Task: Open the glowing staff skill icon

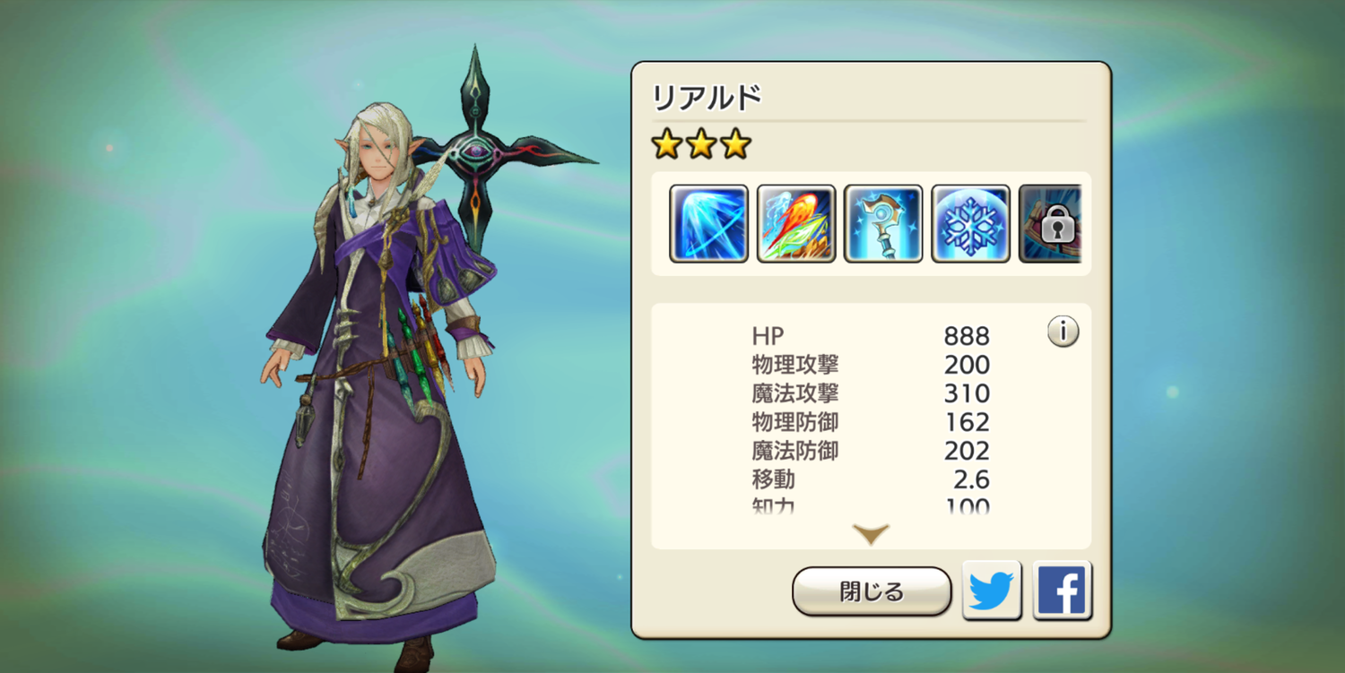Action: click(x=883, y=223)
